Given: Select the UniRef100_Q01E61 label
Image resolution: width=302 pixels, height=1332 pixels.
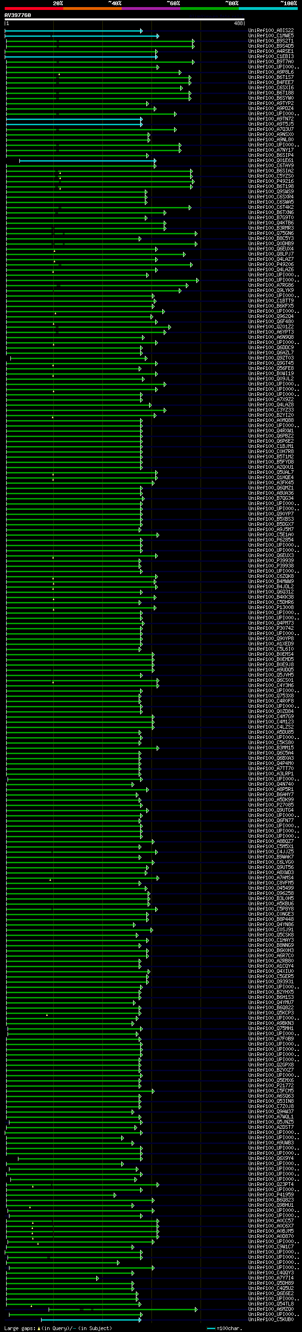Looking at the screenshot, I should click(271, 161).
